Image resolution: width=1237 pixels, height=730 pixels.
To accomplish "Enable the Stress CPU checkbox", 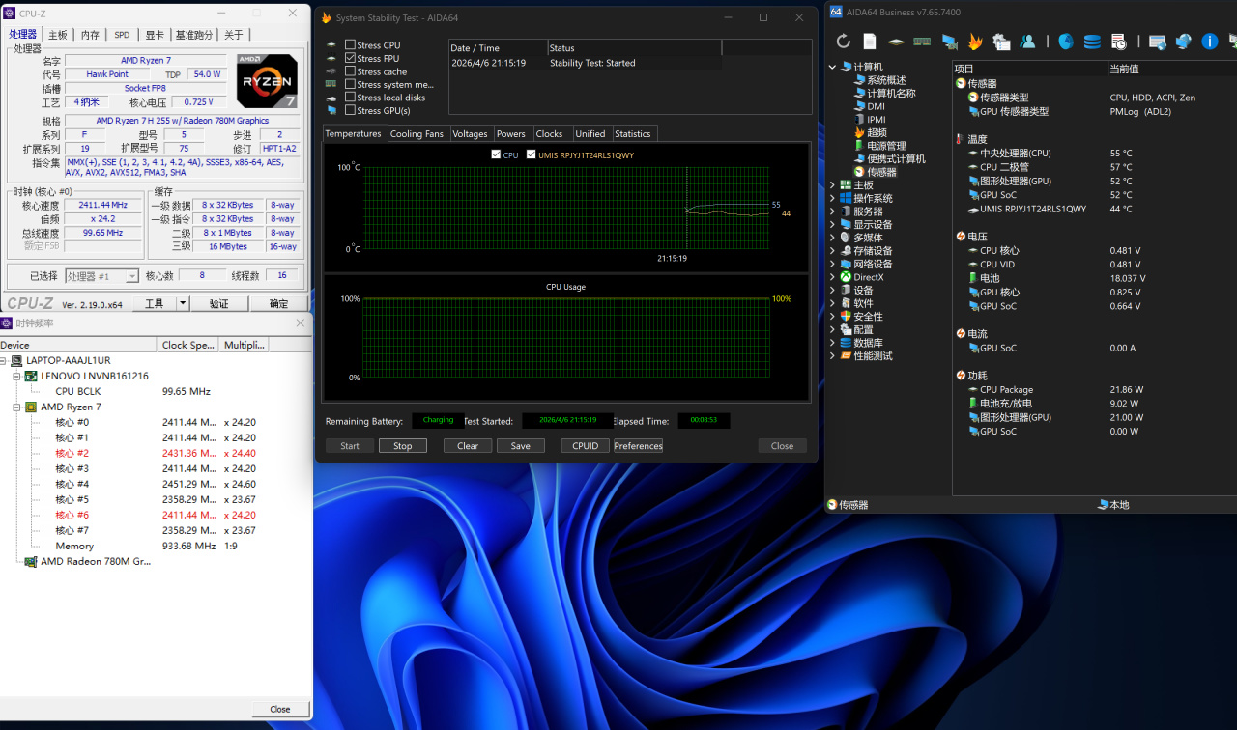I will click(351, 45).
